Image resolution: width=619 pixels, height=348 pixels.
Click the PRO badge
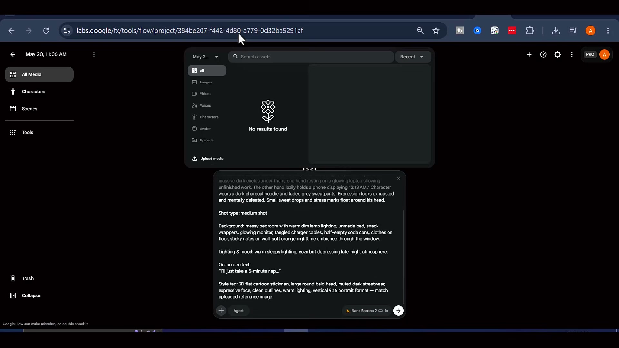point(590,54)
